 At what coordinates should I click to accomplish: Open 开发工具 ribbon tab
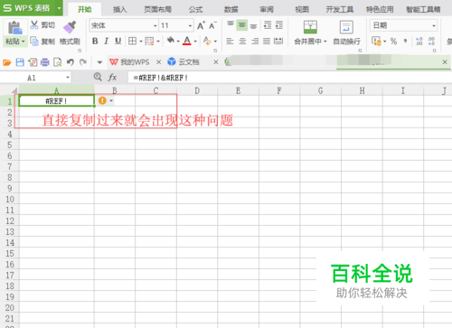(340, 9)
